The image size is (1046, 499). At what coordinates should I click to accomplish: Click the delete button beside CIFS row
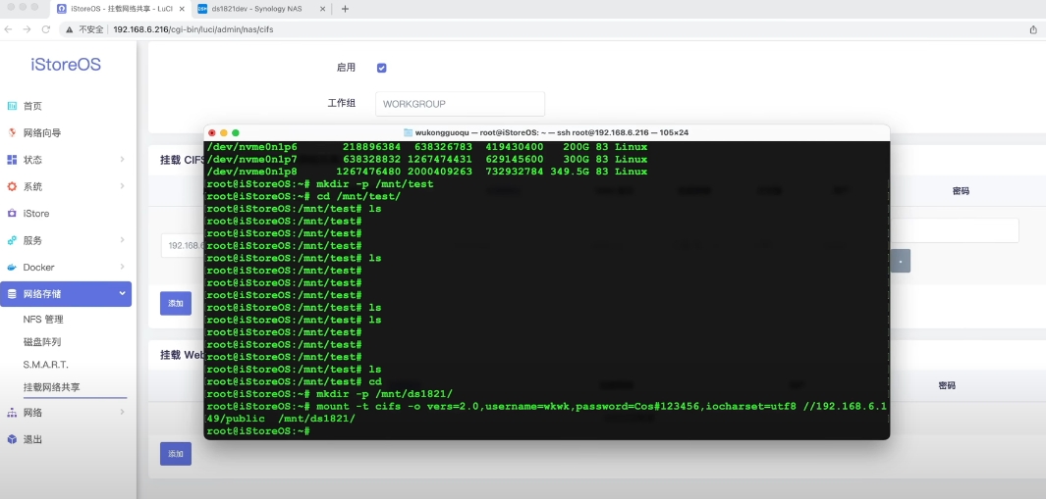[x=901, y=261]
